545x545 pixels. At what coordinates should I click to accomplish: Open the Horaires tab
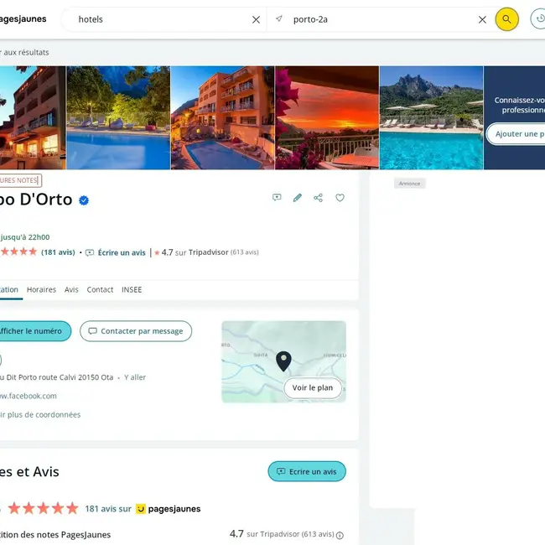(41, 289)
